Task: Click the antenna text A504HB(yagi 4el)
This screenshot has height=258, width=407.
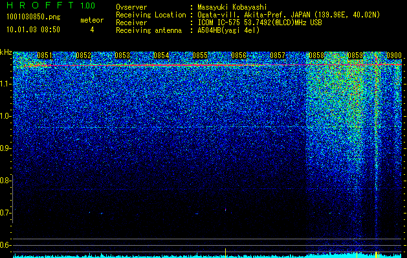Action: (x=228, y=30)
